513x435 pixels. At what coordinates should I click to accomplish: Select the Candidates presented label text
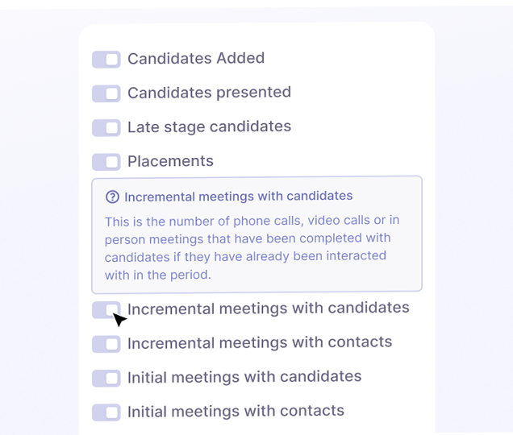pyautogui.click(x=209, y=93)
